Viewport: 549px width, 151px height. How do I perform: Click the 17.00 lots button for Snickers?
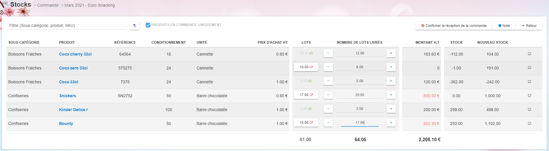tap(306, 95)
